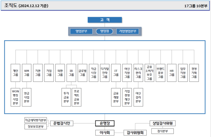Screen dimensions: 211x137
Task: Click the 고객 box at the top
Action: coord(105,20)
